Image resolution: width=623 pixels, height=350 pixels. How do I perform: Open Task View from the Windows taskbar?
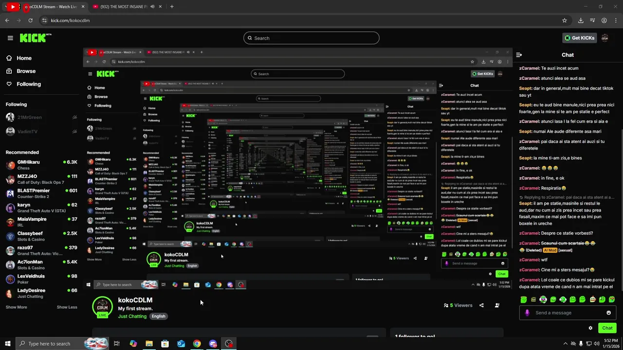point(117,344)
